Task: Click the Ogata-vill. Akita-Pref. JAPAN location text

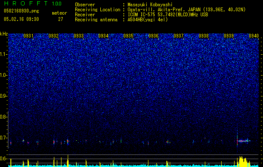Action: tap(186, 10)
